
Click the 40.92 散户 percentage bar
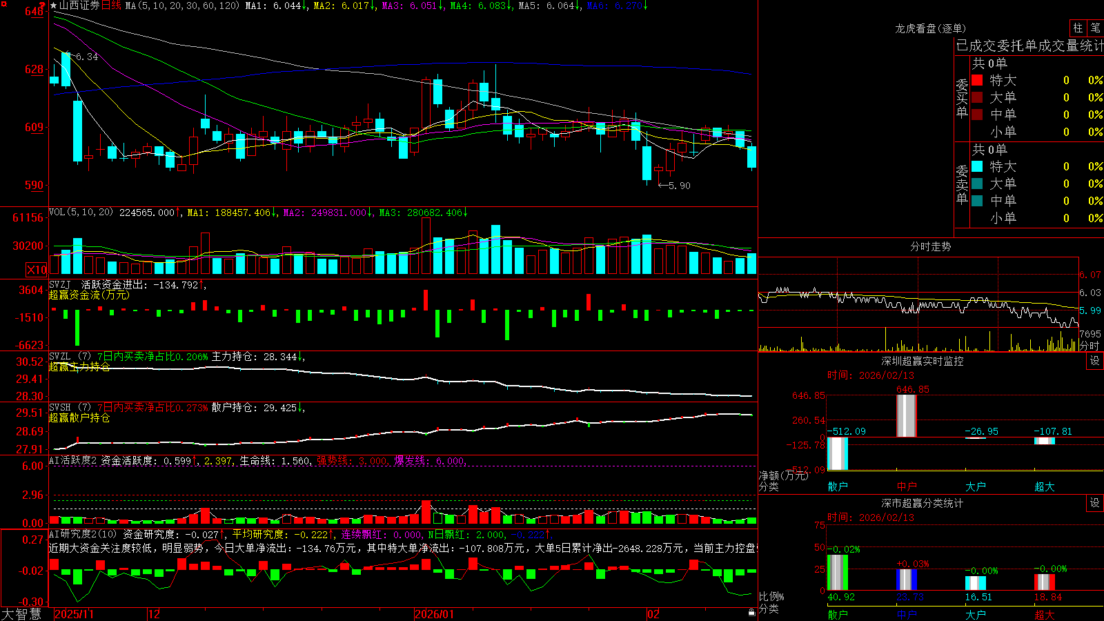(838, 572)
